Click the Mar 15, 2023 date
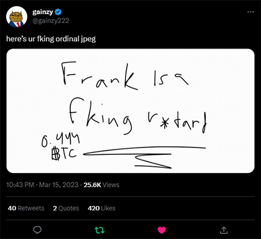Screen dimensions: 261x239 click(x=58, y=185)
